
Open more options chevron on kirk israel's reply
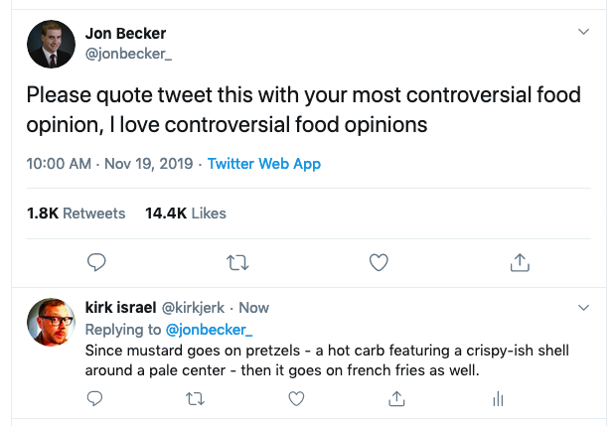point(584,307)
